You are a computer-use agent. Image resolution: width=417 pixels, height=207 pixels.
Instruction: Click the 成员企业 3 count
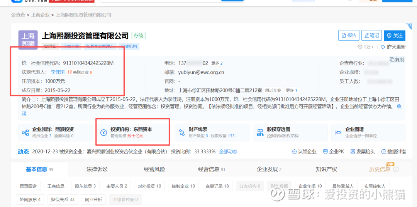tap(50, 136)
